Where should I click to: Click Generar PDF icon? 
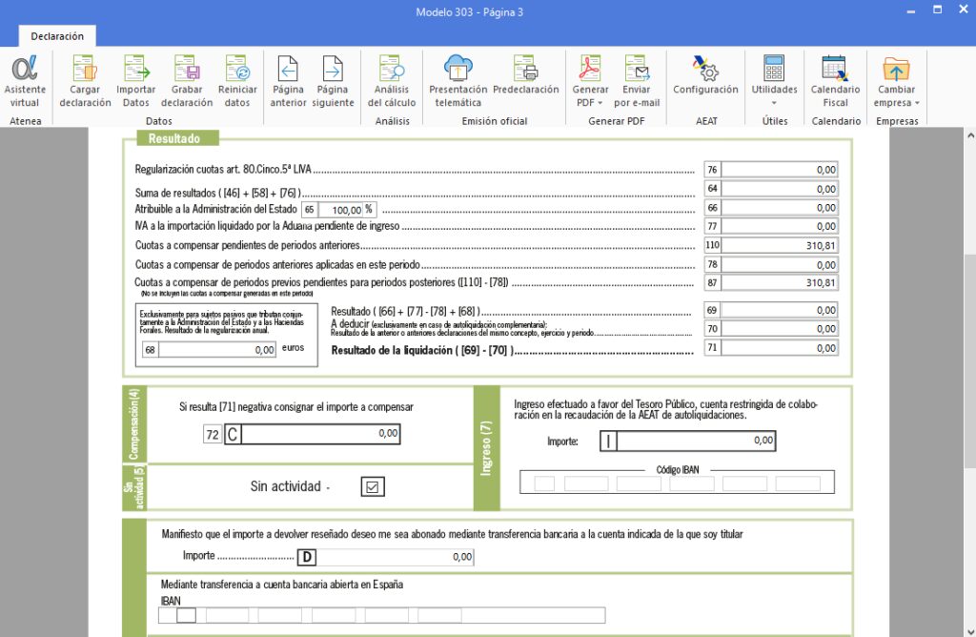point(590,68)
